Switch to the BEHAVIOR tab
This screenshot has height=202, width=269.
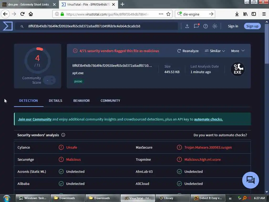pyautogui.click(x=81, y=101)
